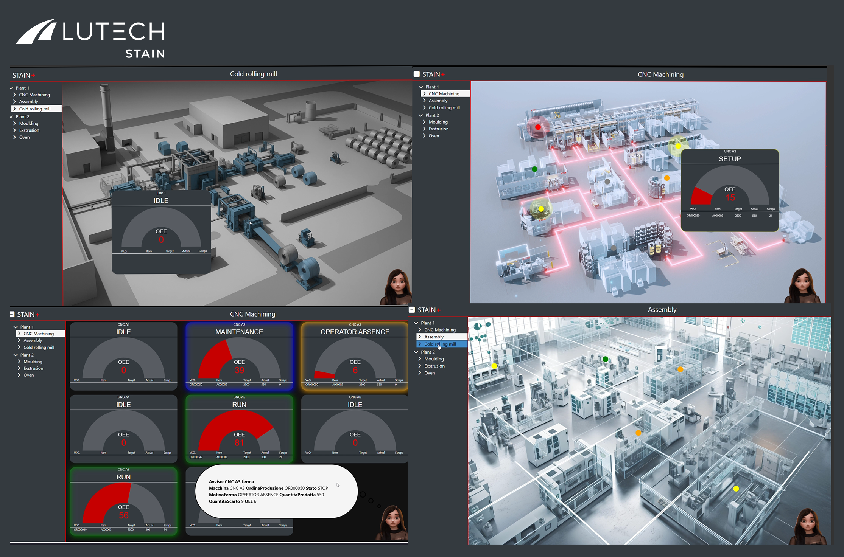Select Cold rolling mill in Assembly panel tree
Screen dimensions: 844x557
pos(440,344)
